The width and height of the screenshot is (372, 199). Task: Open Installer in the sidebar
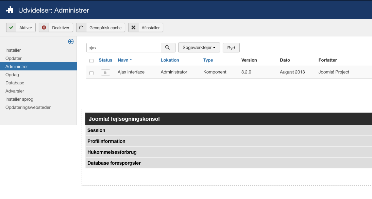click(13, 50)
